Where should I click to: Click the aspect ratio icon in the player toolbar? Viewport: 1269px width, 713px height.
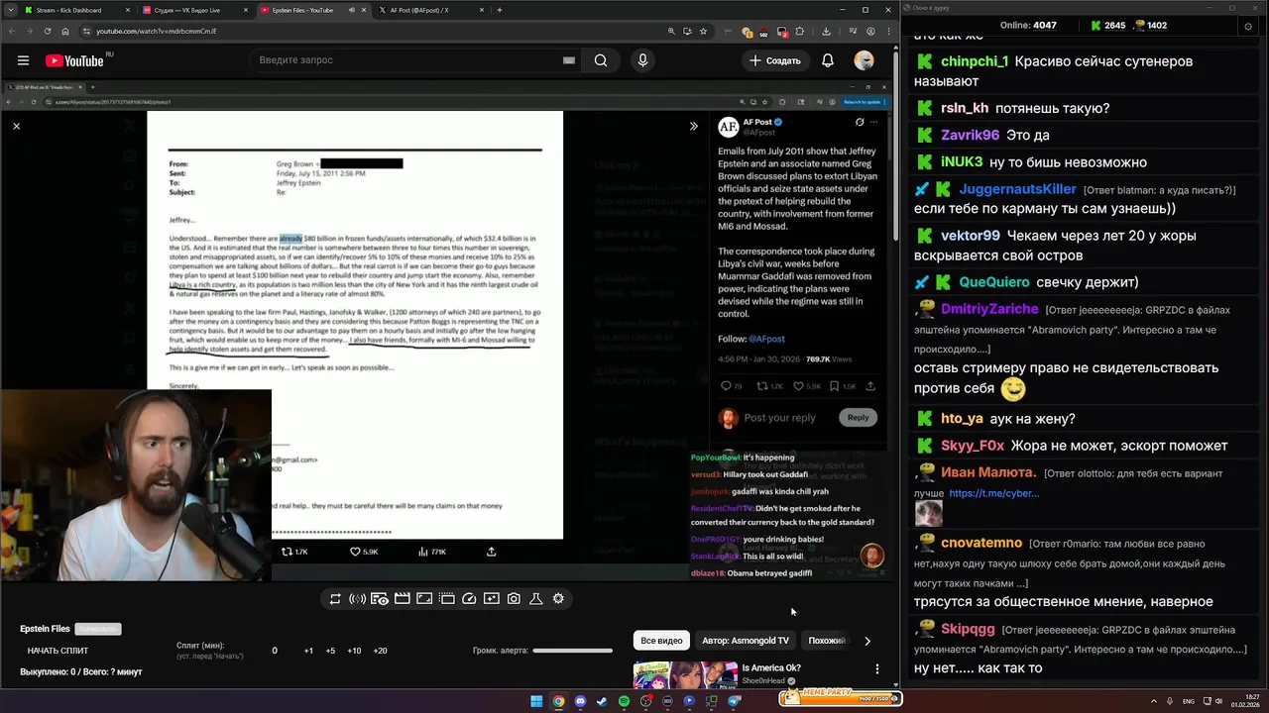424,599
